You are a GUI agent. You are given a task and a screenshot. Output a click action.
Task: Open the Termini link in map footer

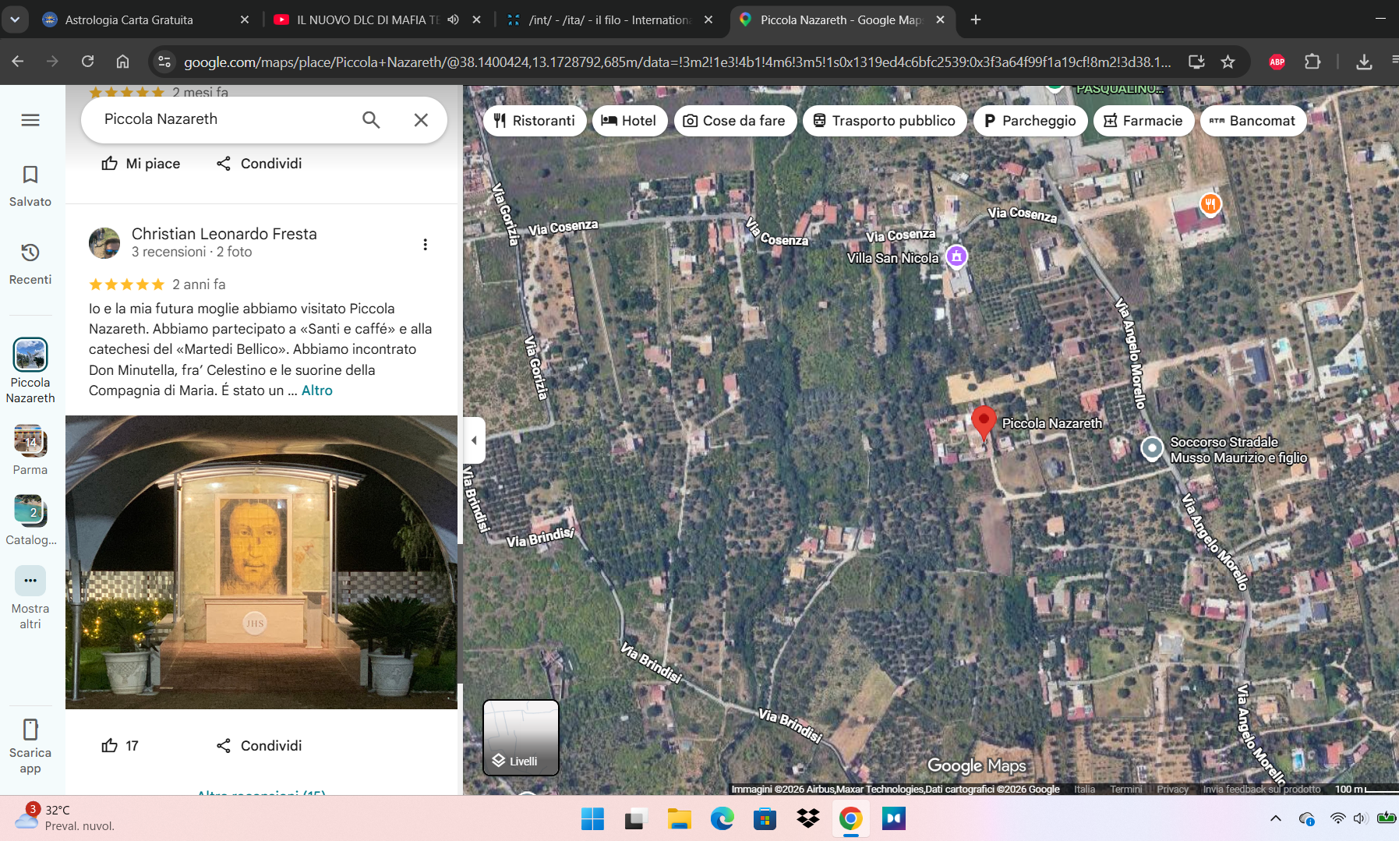[1126, 790]
